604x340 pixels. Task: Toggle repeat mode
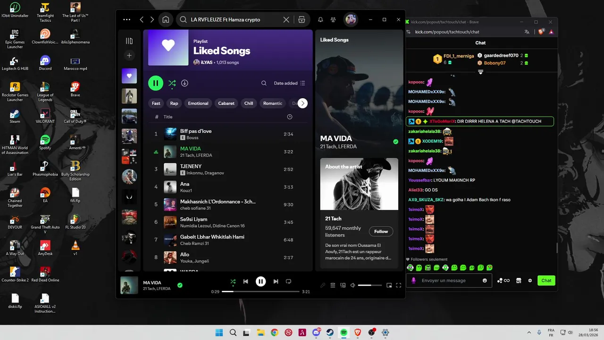tap(288, 281)
